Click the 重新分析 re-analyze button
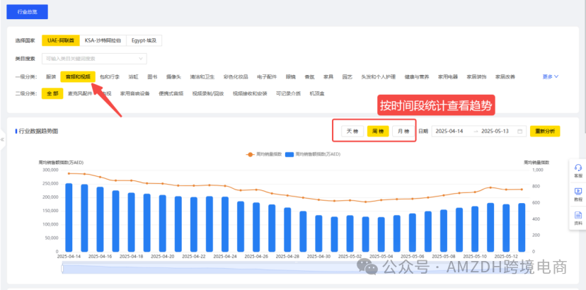Viewport: 586px width, 290px height. [545, 131]
